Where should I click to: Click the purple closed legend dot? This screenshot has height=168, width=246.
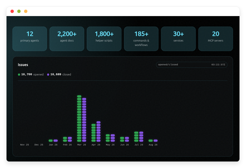point(48,75)
